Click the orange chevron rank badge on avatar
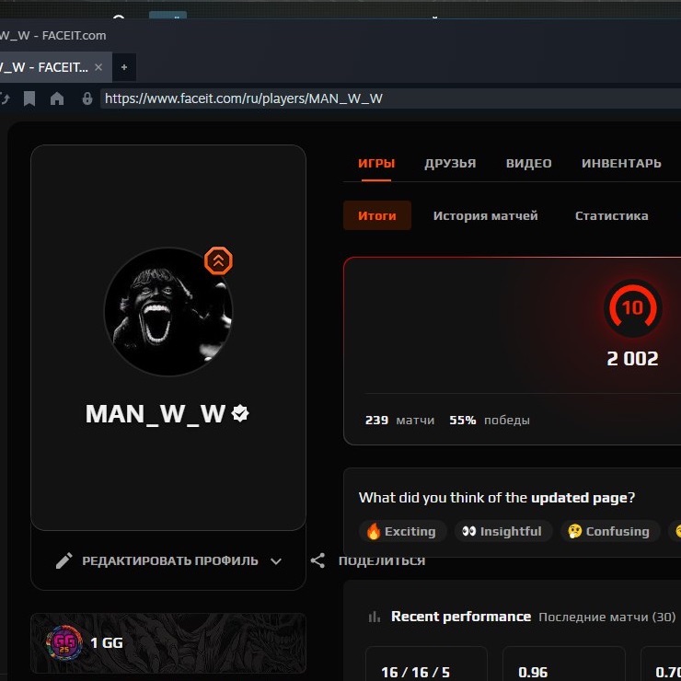Image resolution: width=681 pixels, height=681 pixels. coord(218,260)
